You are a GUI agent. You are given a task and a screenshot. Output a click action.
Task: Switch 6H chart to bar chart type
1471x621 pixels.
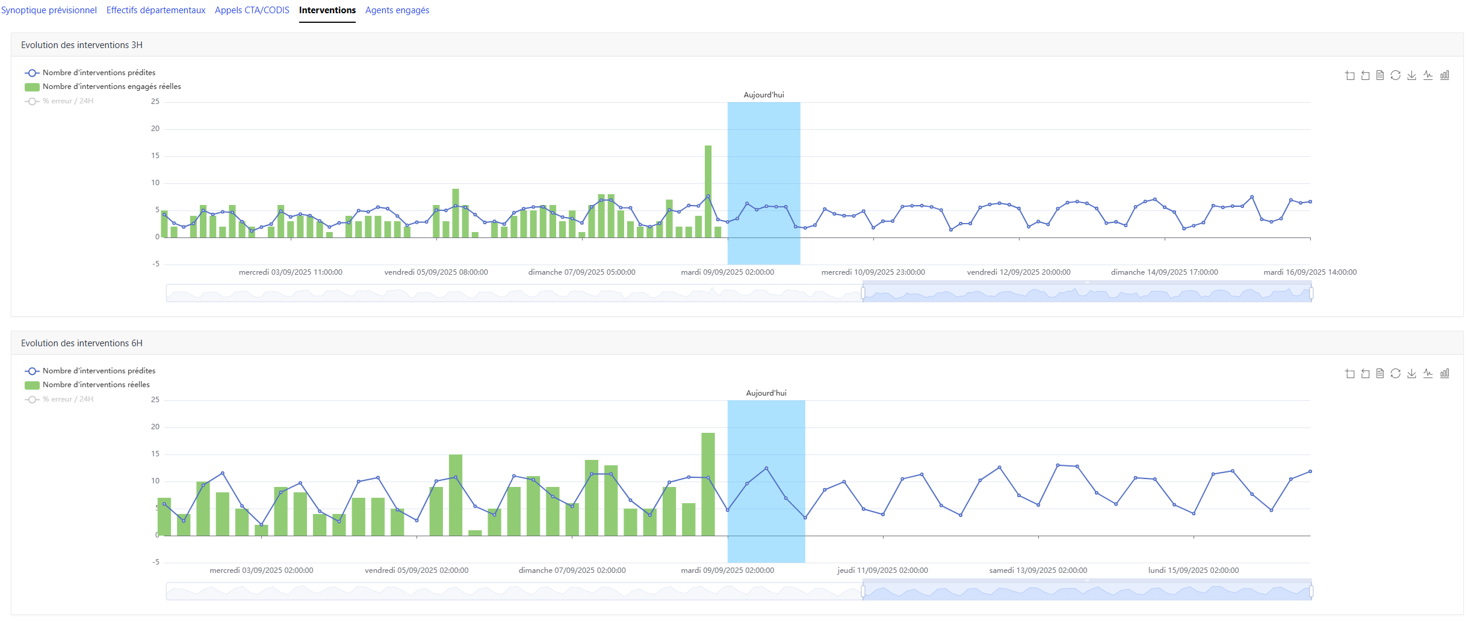[1445, 373]
